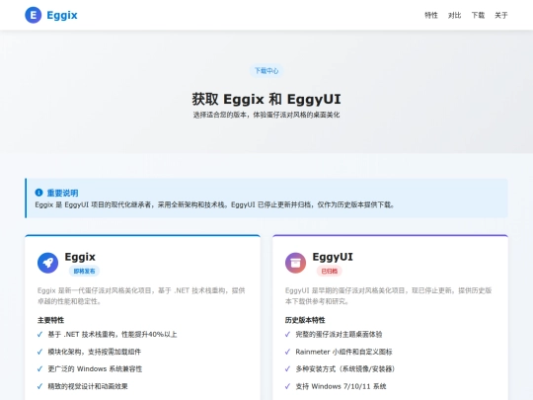Click the text Rainmeter 小组件和自定义图标
533x400 pixels.
pyautogui.click(x=343, y=352)
